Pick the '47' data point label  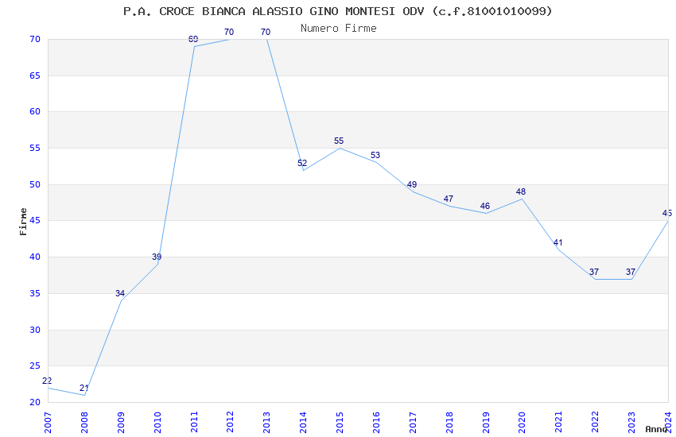coord(449,199)
